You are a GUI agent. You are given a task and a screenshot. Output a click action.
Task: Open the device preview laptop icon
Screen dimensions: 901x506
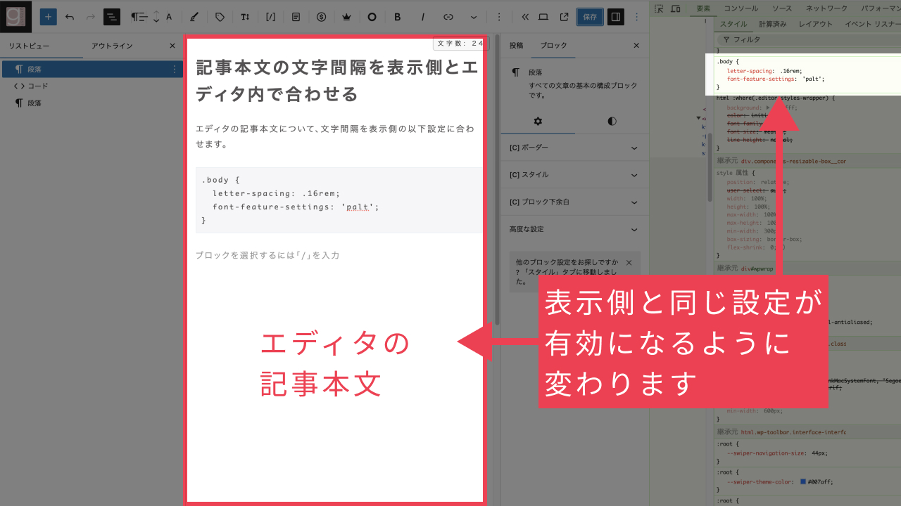click(x=543, y=16)
